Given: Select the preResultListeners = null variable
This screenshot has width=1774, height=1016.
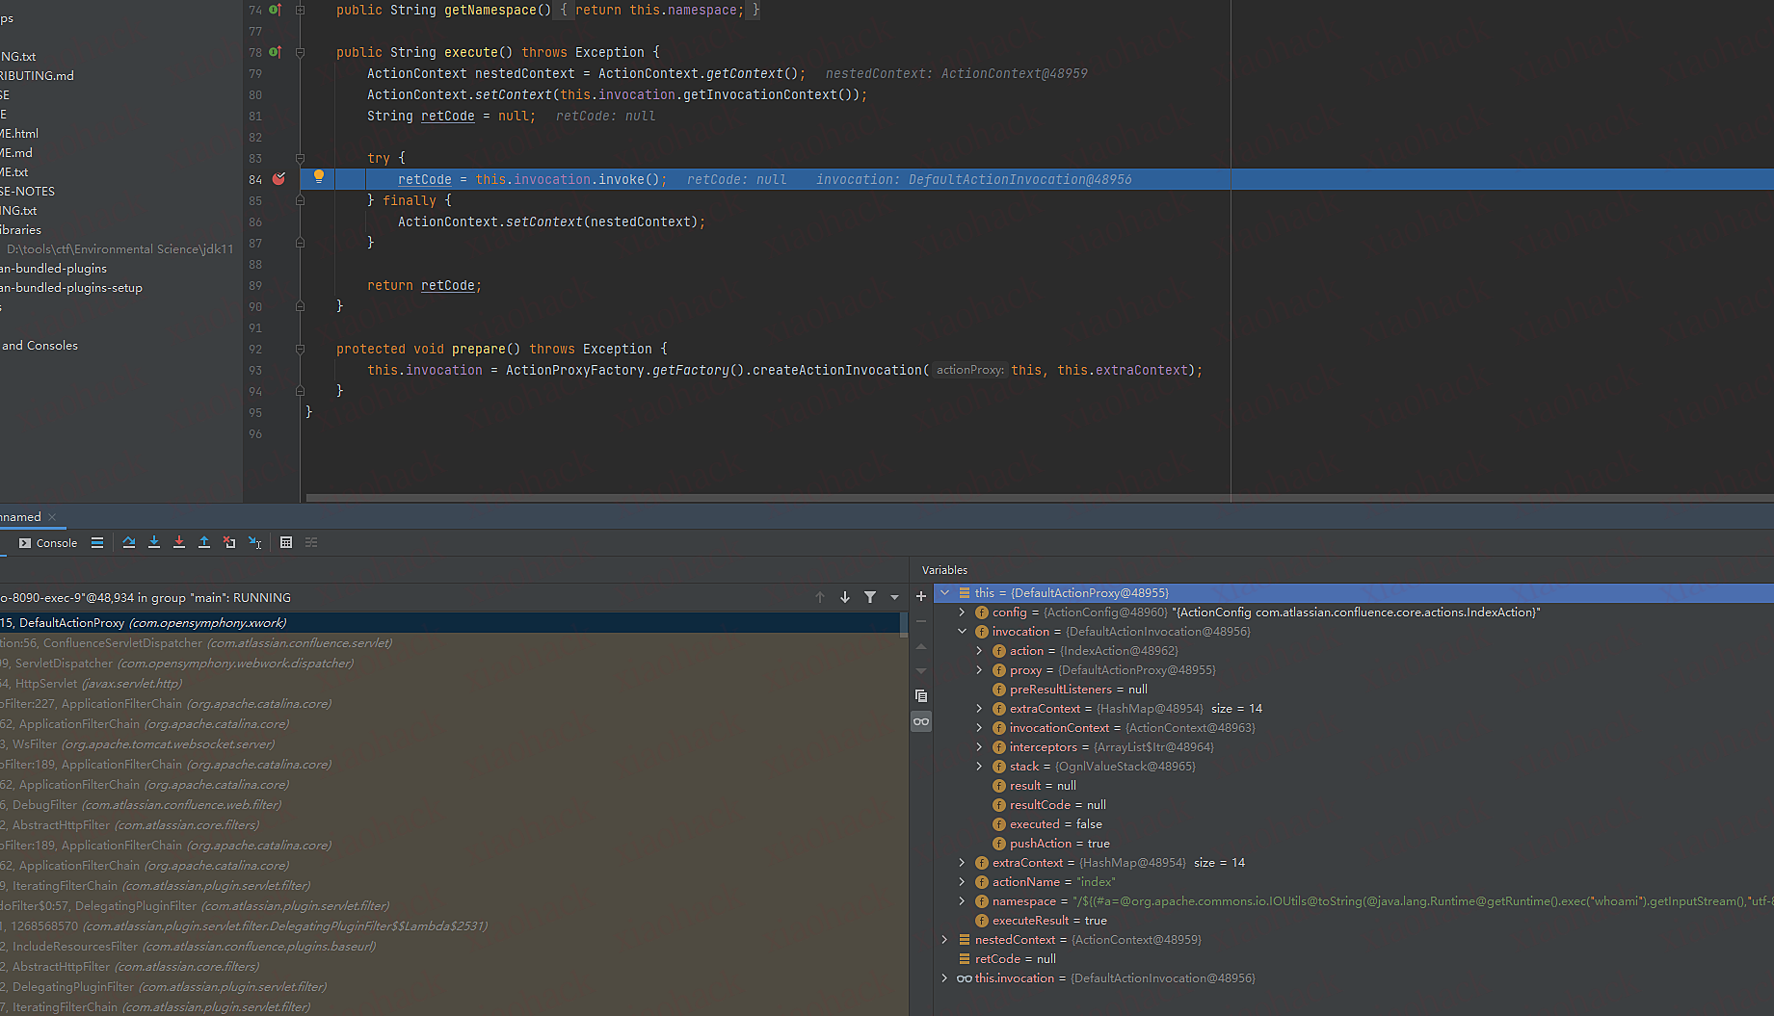Looking at the screenshot, I should coord(1353,690).
